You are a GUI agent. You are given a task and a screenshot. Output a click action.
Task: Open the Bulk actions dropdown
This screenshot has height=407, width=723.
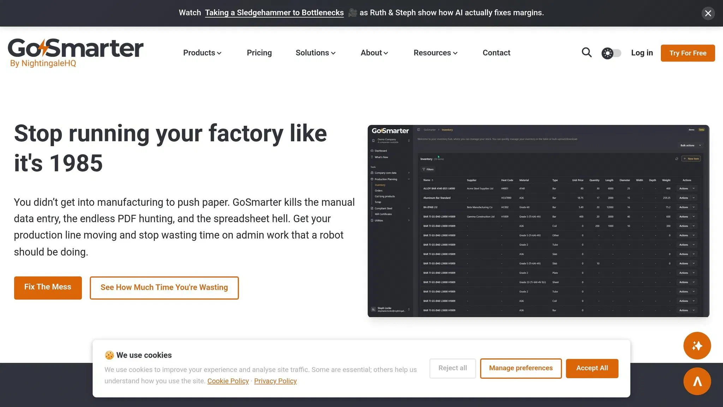click(x=689, y=145)
